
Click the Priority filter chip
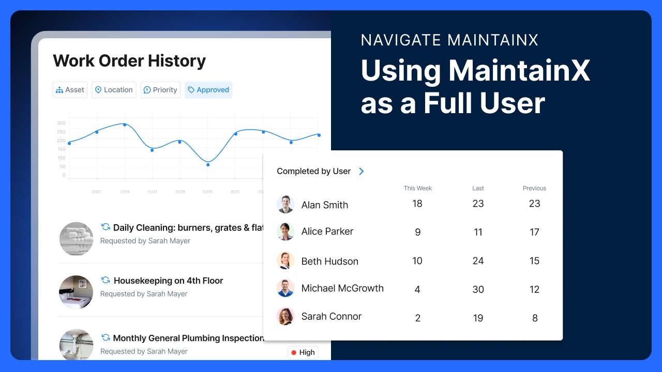pos(160,90)
